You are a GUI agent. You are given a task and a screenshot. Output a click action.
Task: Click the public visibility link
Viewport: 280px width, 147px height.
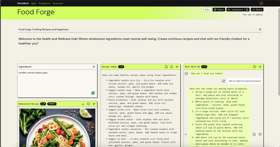[x=259, y=15]
